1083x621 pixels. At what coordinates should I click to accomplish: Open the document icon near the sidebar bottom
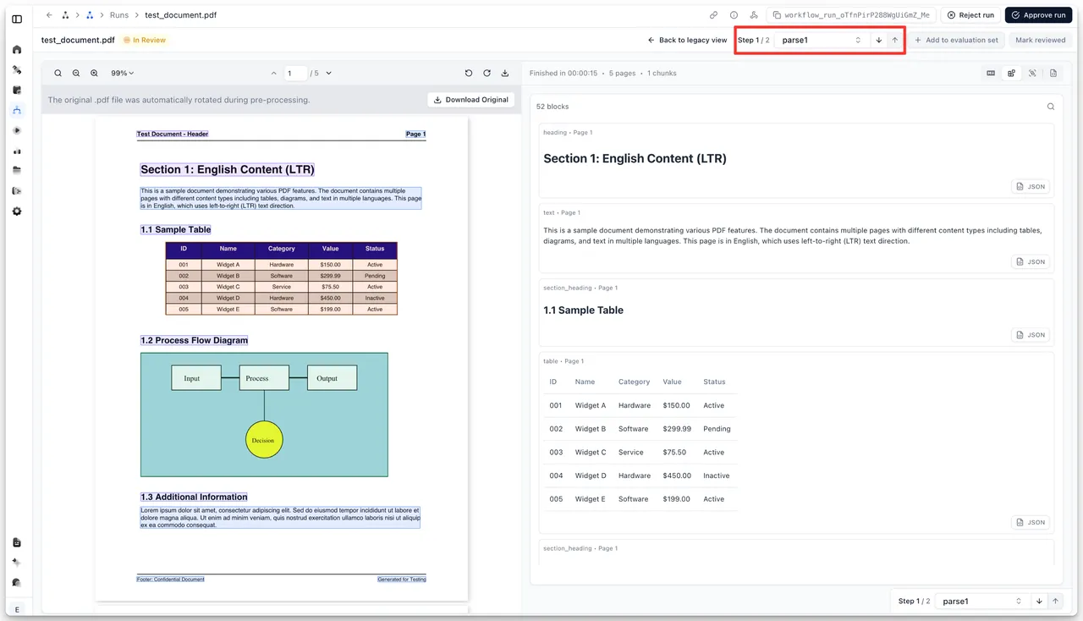(17, 543)
